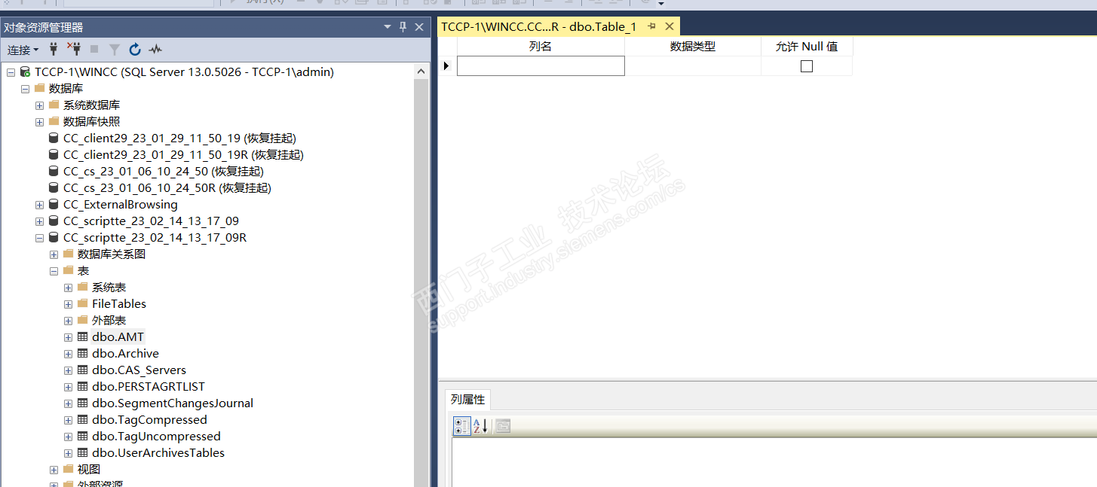The width and height of the screenshot is (1097, 487).
Task: Toggle auto-hide pin on 对象资源管理器 panel
Action: [403, 27]
